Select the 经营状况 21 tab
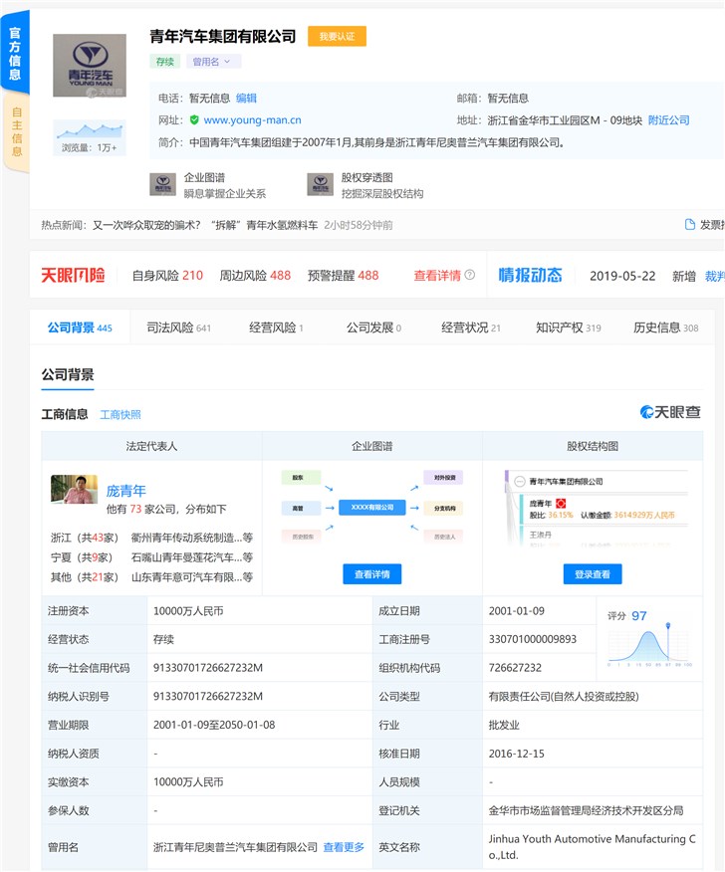 [x=471, y=327]
